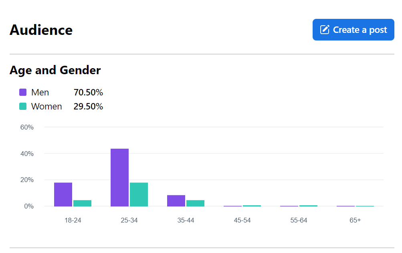Select the purple Men bar for 18-24
Image resolution: width=402 pixels, height=253 pixels.
(x=63, y=194)
